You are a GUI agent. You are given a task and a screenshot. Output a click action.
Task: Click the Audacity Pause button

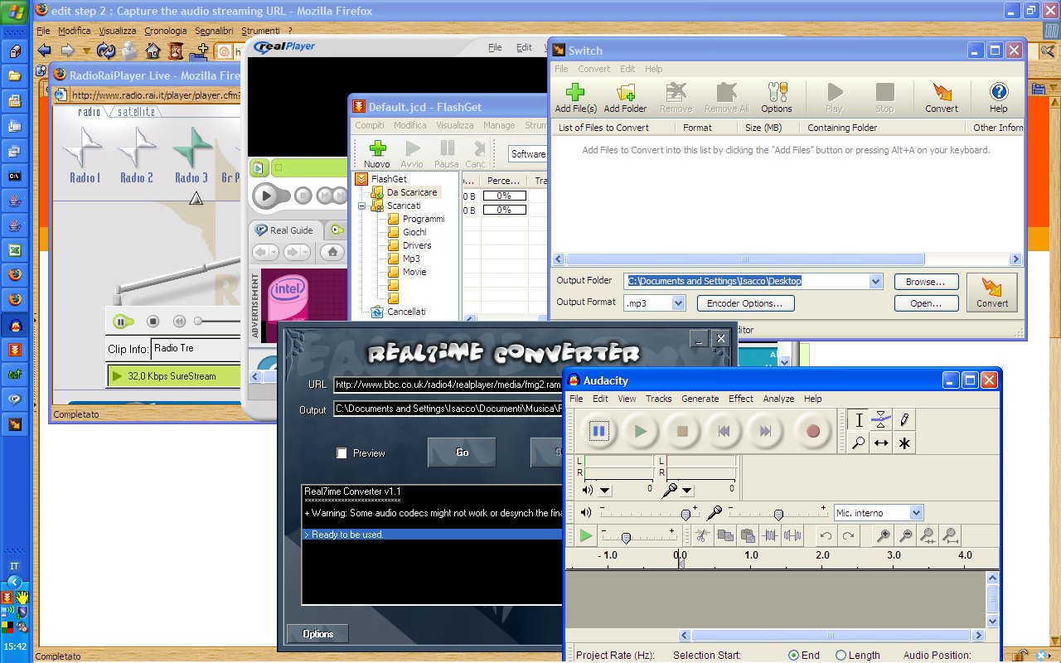point(598,431)
